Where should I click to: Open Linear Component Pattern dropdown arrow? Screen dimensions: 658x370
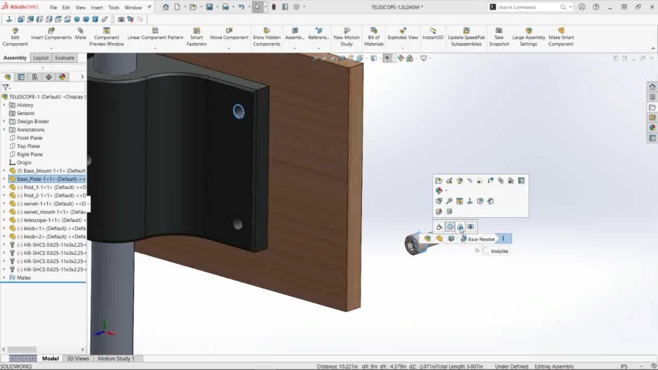[156, 48]
